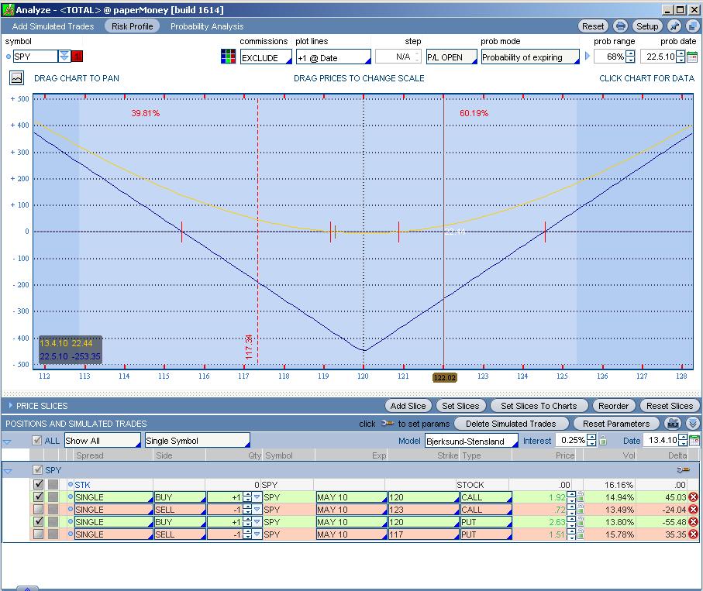Uncheck the BUY 120 PUT trade checkbox
This screenshot has width=703, height=591.
[x=39, y=522]
